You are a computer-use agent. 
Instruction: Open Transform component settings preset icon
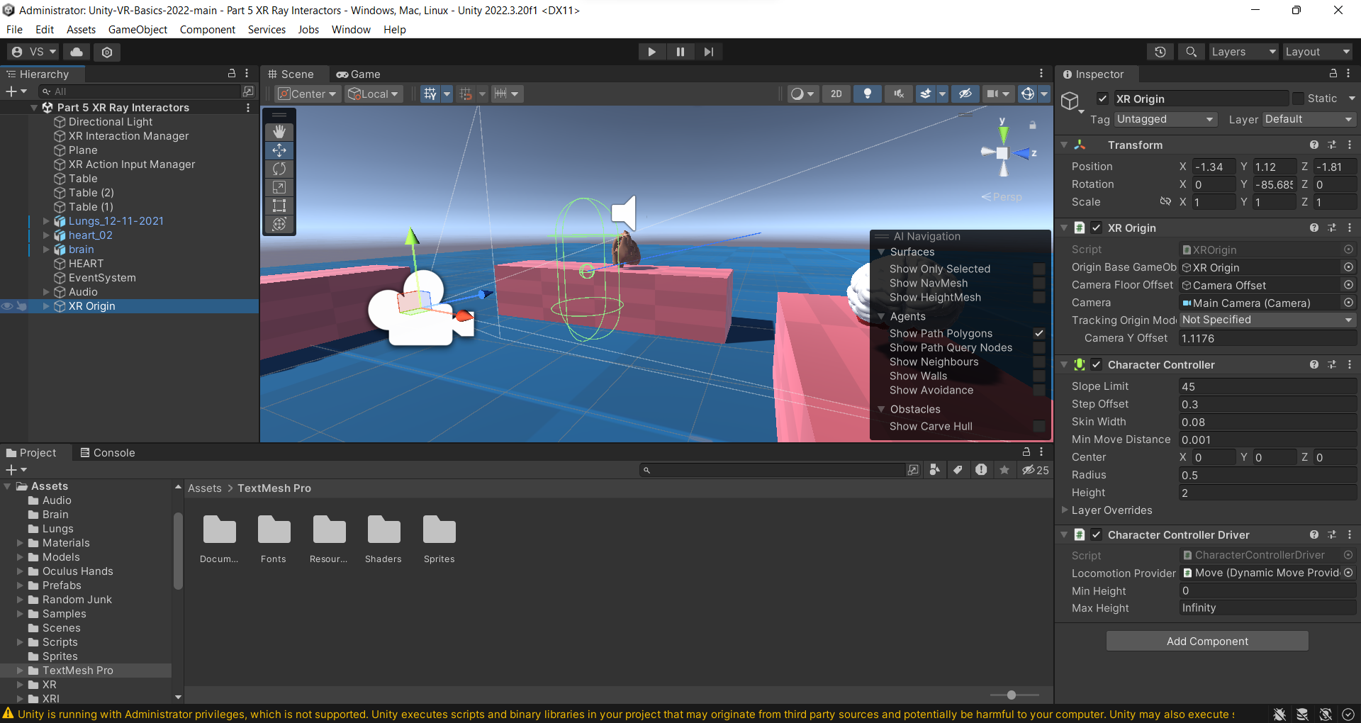1332,145
